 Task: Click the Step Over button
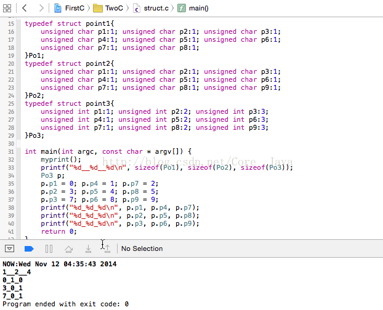point(69,248)
